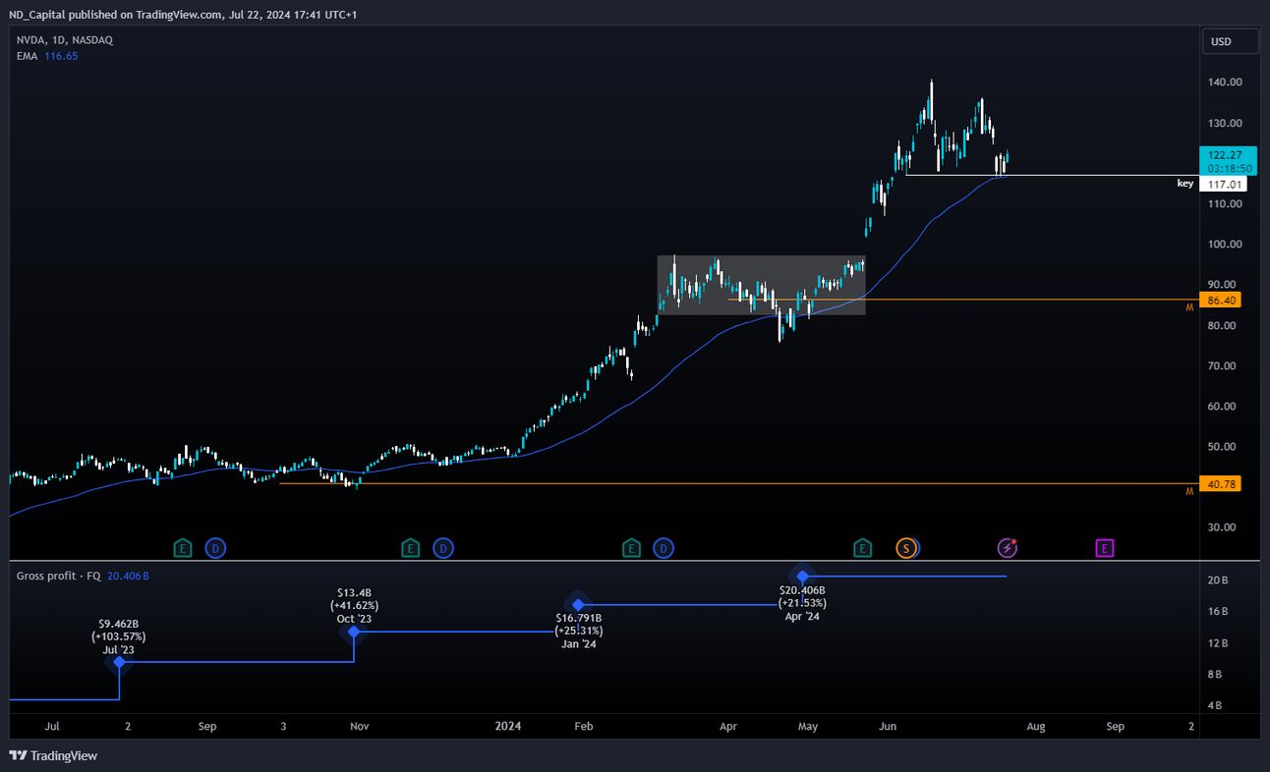
Task: Click 130.00 on the price axis
Action: coord(1223,123)
